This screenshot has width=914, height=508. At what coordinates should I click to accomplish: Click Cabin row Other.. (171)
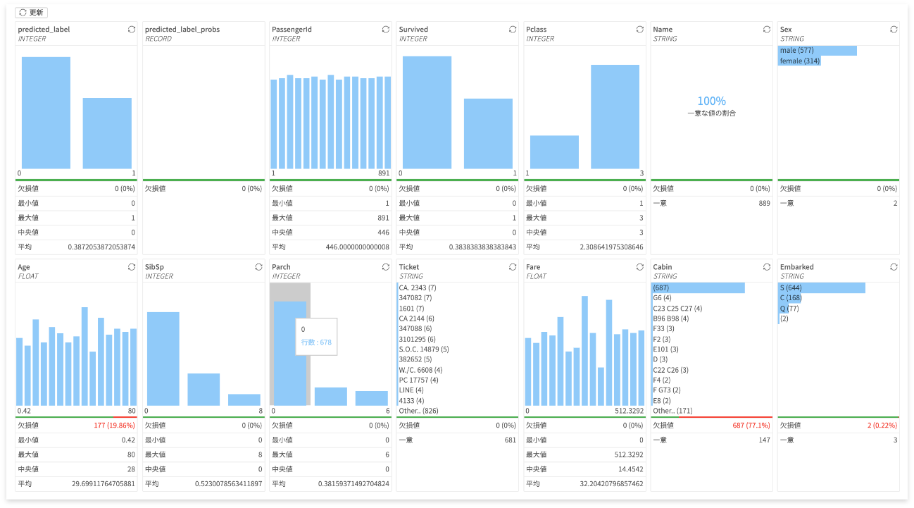tap(672, 411)
